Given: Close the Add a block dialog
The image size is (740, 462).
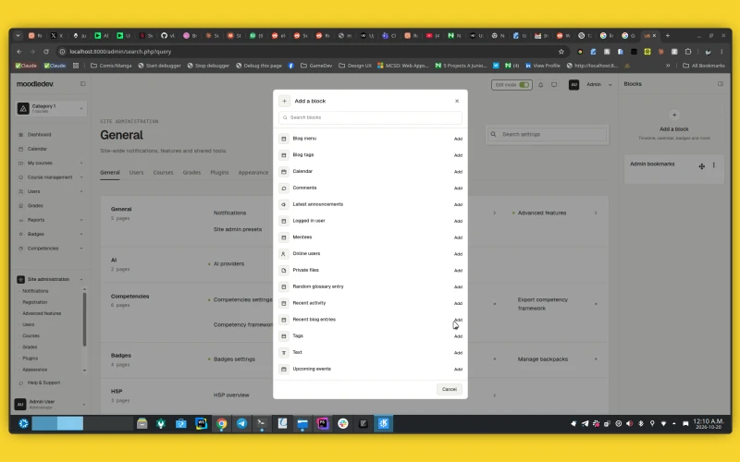Looking at the screenshot, I should (457, 101).
